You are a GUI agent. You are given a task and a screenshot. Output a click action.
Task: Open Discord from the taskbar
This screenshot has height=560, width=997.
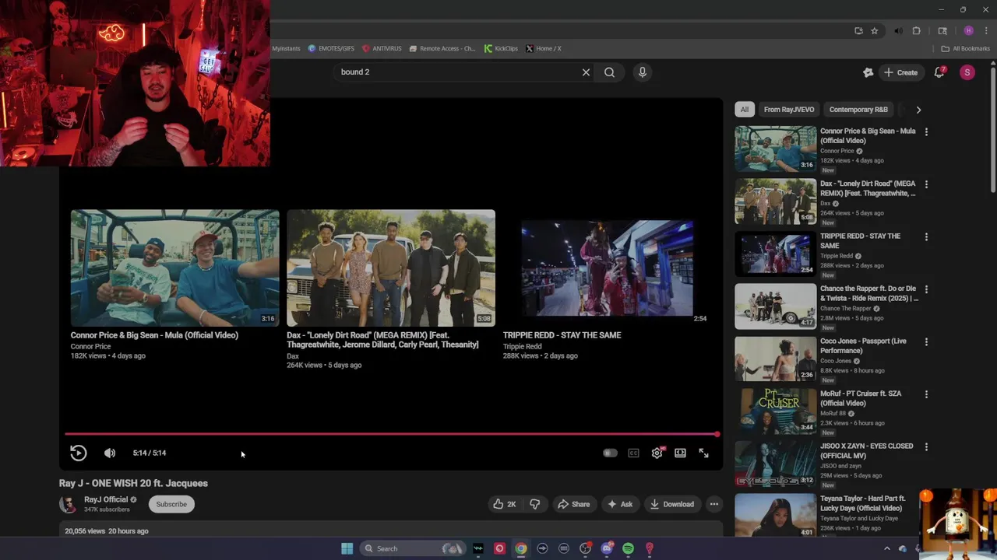[607, 548]
